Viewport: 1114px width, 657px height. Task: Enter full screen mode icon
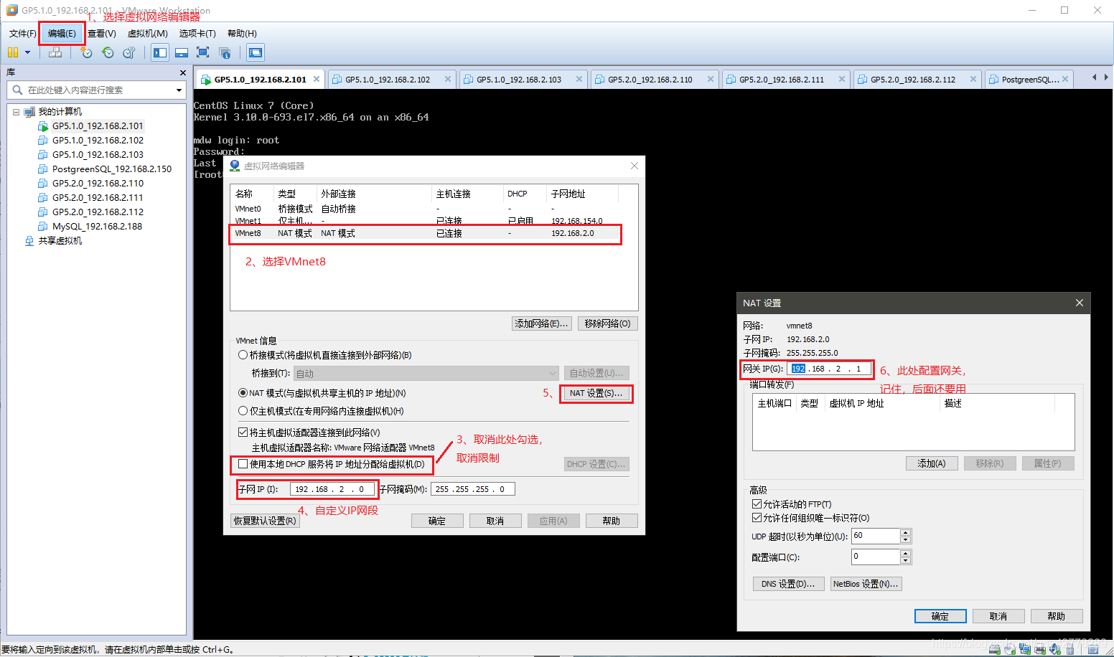pyautogui.click(x=203, y=52)
